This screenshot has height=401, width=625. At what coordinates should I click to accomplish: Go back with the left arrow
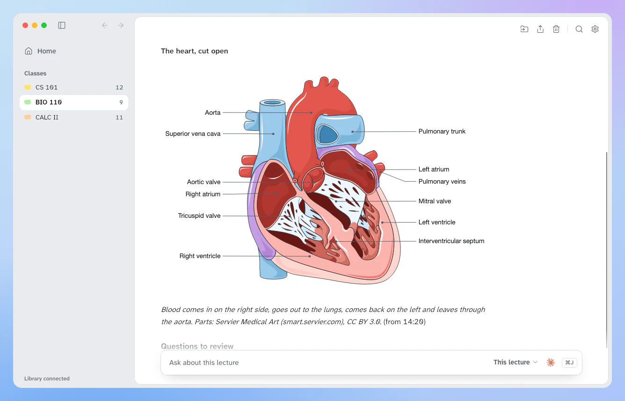(x=105, y=25)
